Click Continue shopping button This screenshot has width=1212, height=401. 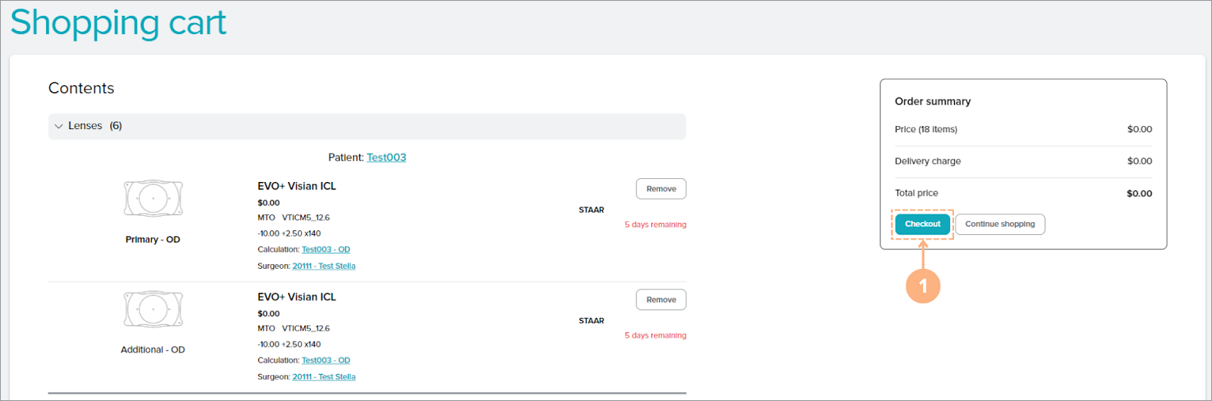click(x=999, y=224)
